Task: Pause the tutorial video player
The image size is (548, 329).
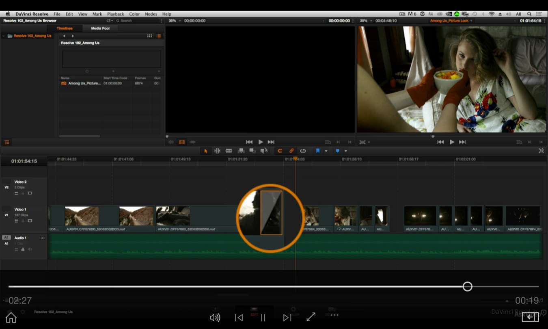Action: tap(263, 318)
